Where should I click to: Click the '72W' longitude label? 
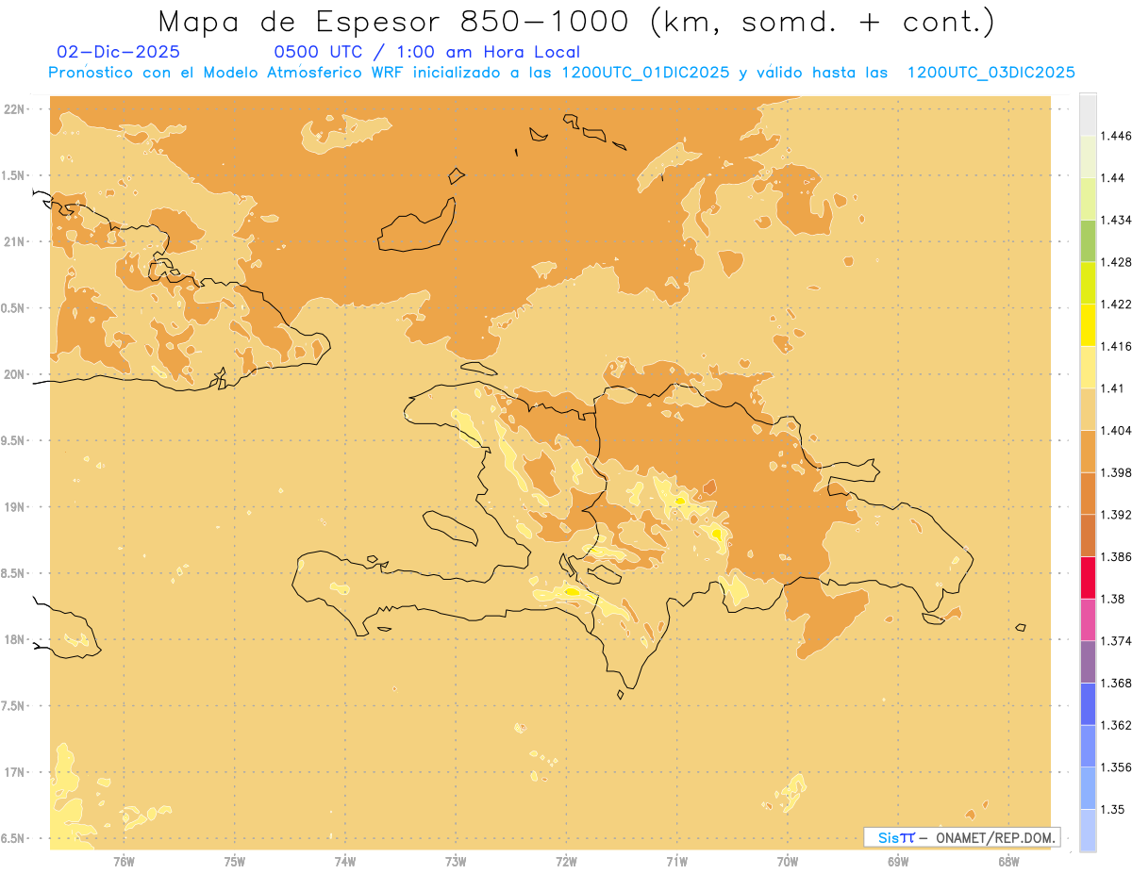coord(566,862)
